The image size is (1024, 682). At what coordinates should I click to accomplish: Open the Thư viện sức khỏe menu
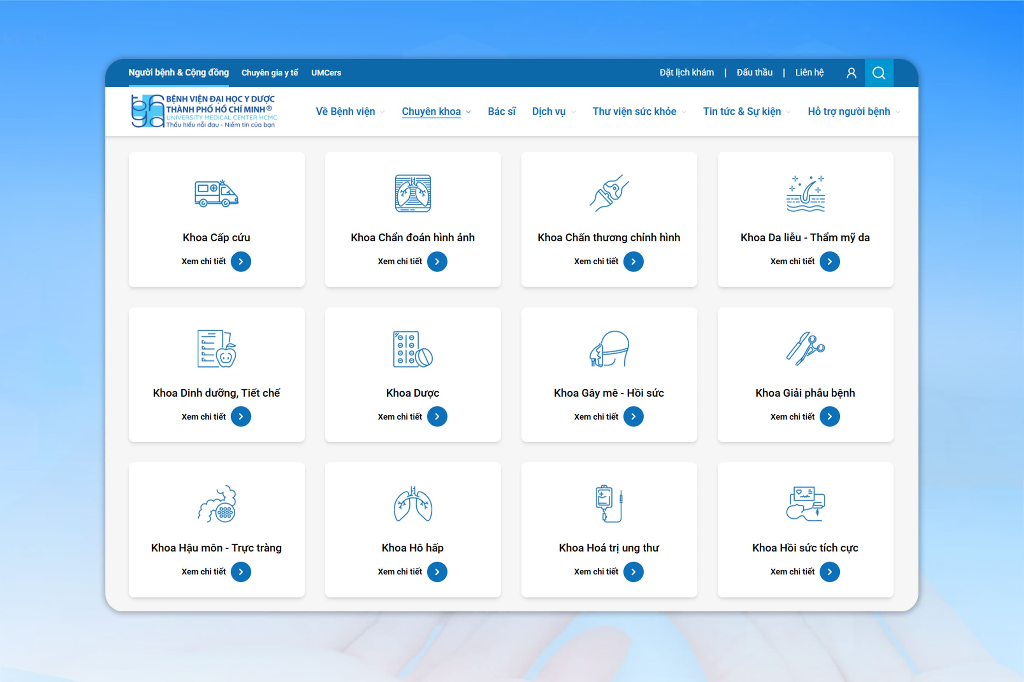634,112
